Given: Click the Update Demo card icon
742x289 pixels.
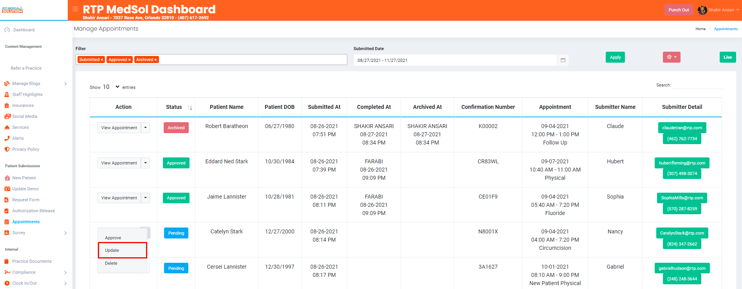Looking at the screenshot, I should click(7, 189).
